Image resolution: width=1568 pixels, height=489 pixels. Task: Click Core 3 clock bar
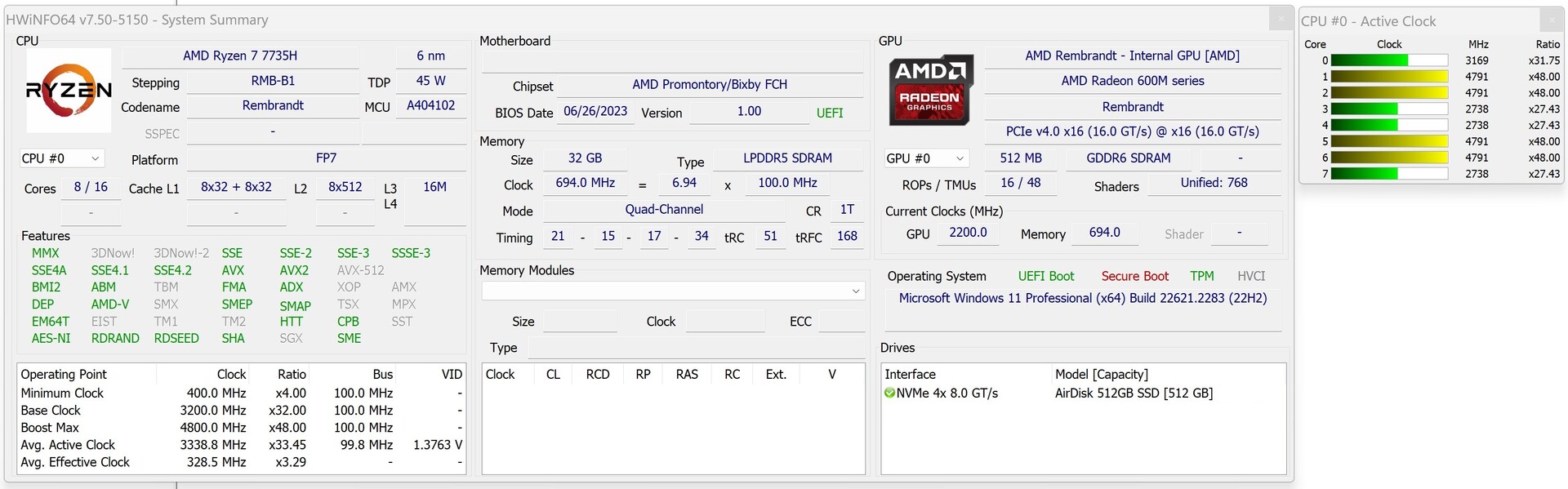[x=1389, y=109]
